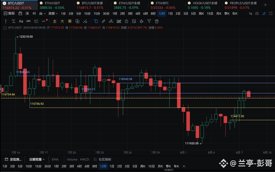275x172 pixels.
Task: Toggle the 筹 chip distribution button
Action: tap(70, 21)
